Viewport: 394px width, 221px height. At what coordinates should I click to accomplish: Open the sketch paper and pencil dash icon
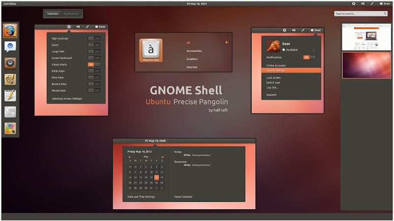10,79
